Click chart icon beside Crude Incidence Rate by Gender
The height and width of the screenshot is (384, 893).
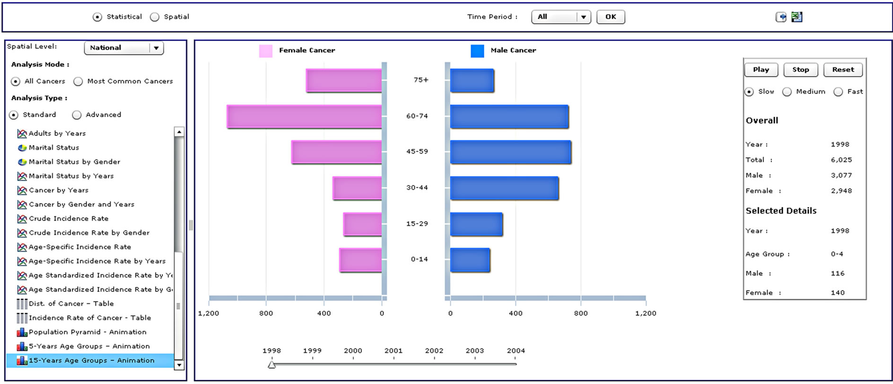22,233
